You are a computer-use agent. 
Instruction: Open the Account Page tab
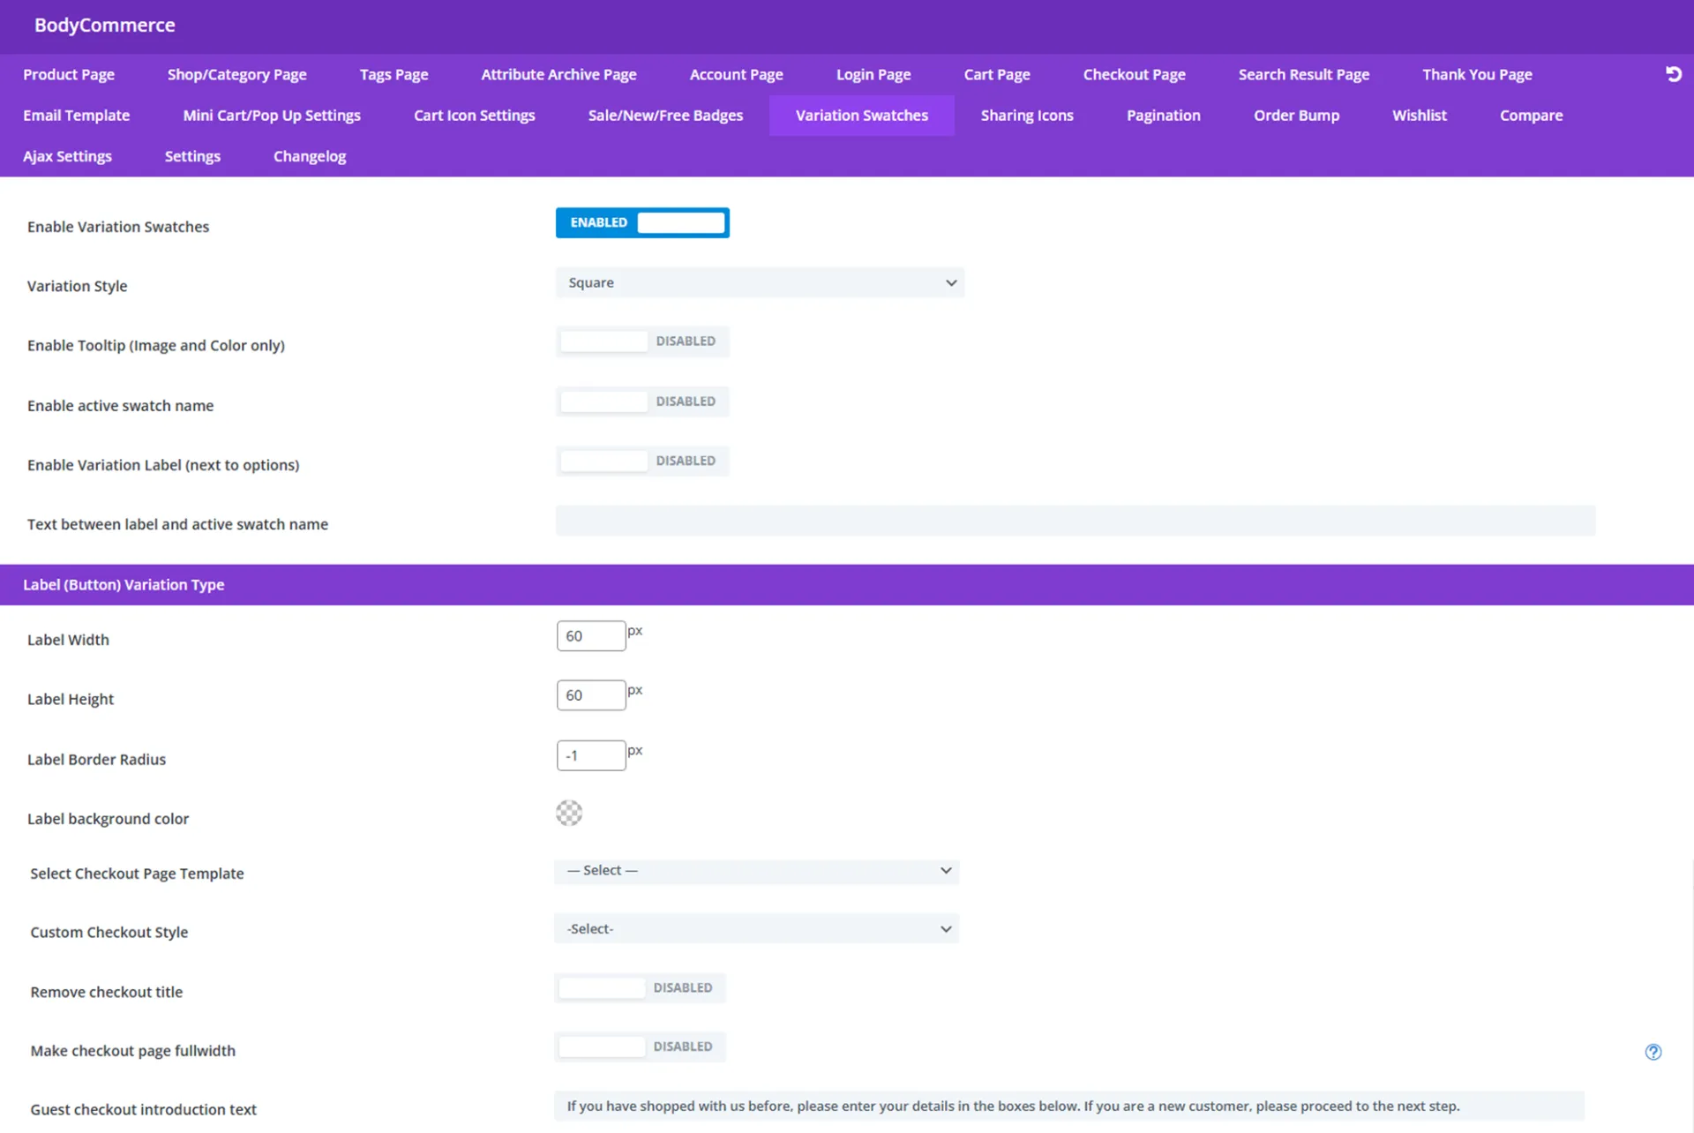coord(736,74)
